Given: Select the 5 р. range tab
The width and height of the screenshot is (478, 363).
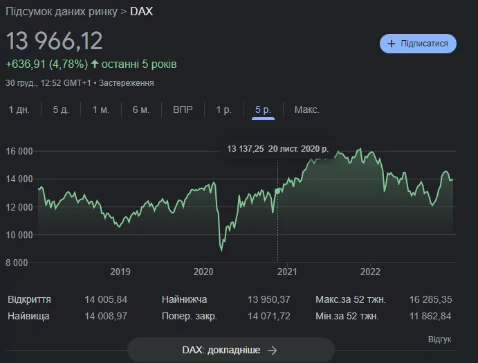Looking at the screenshot, I should [x=263, y=110].
